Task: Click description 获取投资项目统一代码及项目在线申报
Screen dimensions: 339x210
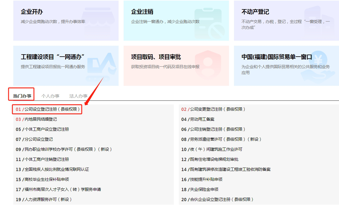Action: click(x=166, y=67)
